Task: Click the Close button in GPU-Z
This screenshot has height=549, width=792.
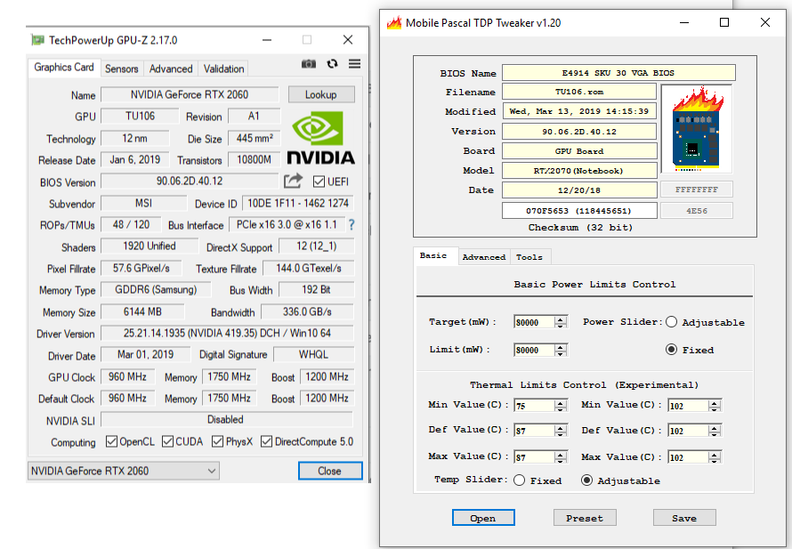Action: tap(330, 471)
